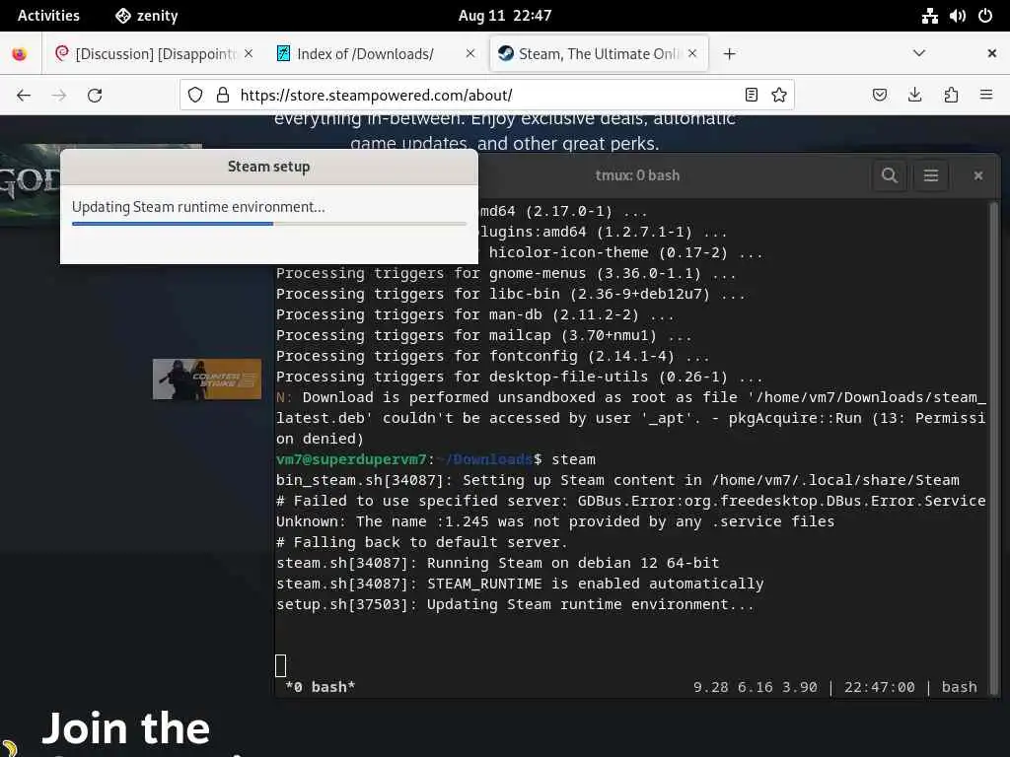Click the 'Running Steam on debian 12 64-bit' line
The width and height of the screenshot is (1010, 757).
click(498, 563)
